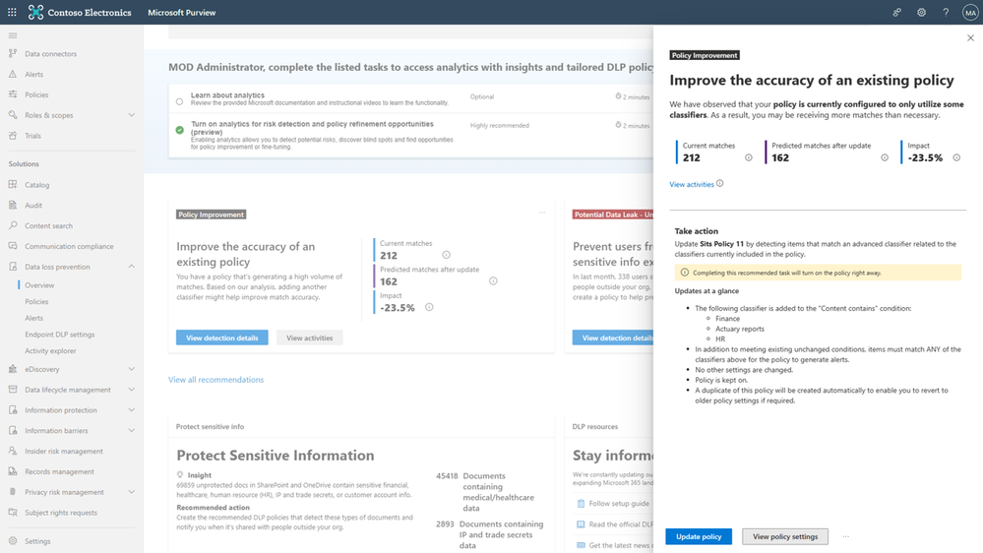Click the Update policy button
Screen dimensions: 983x553
tap(699, 536)
